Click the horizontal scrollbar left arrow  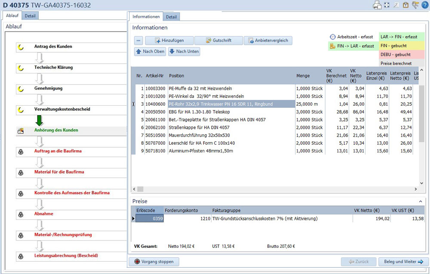tap(134, 189)
